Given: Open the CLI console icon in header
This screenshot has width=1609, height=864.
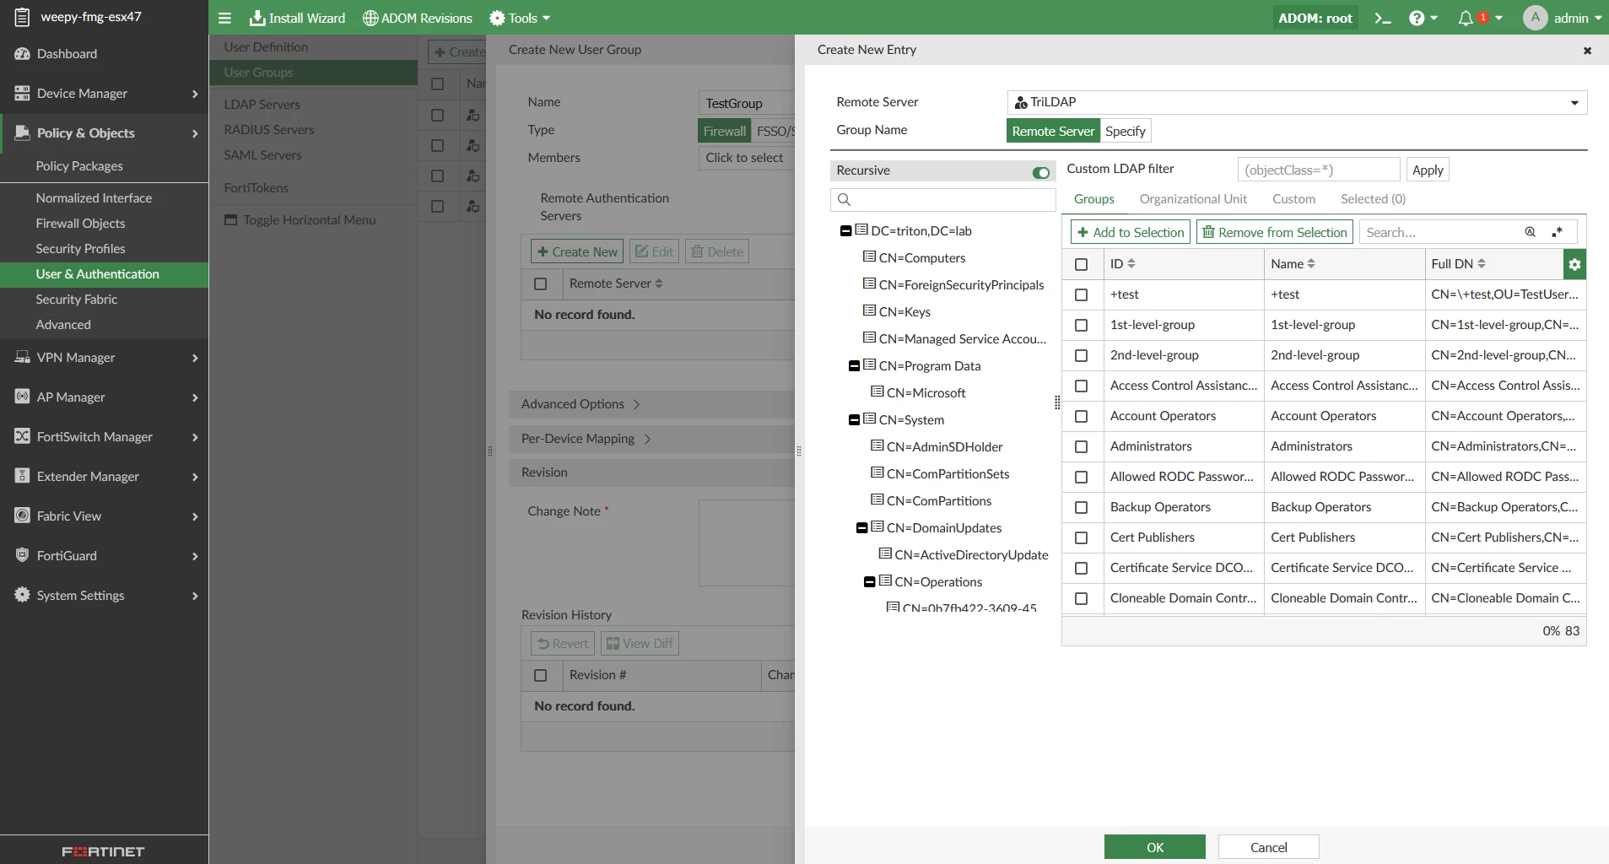Looking at the screenshot, I should click(1382, 18).
